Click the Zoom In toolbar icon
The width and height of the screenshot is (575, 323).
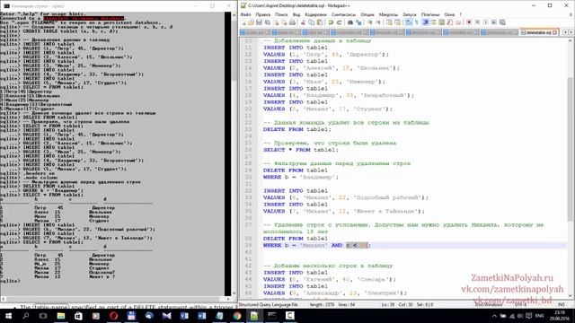click(369, 22)
